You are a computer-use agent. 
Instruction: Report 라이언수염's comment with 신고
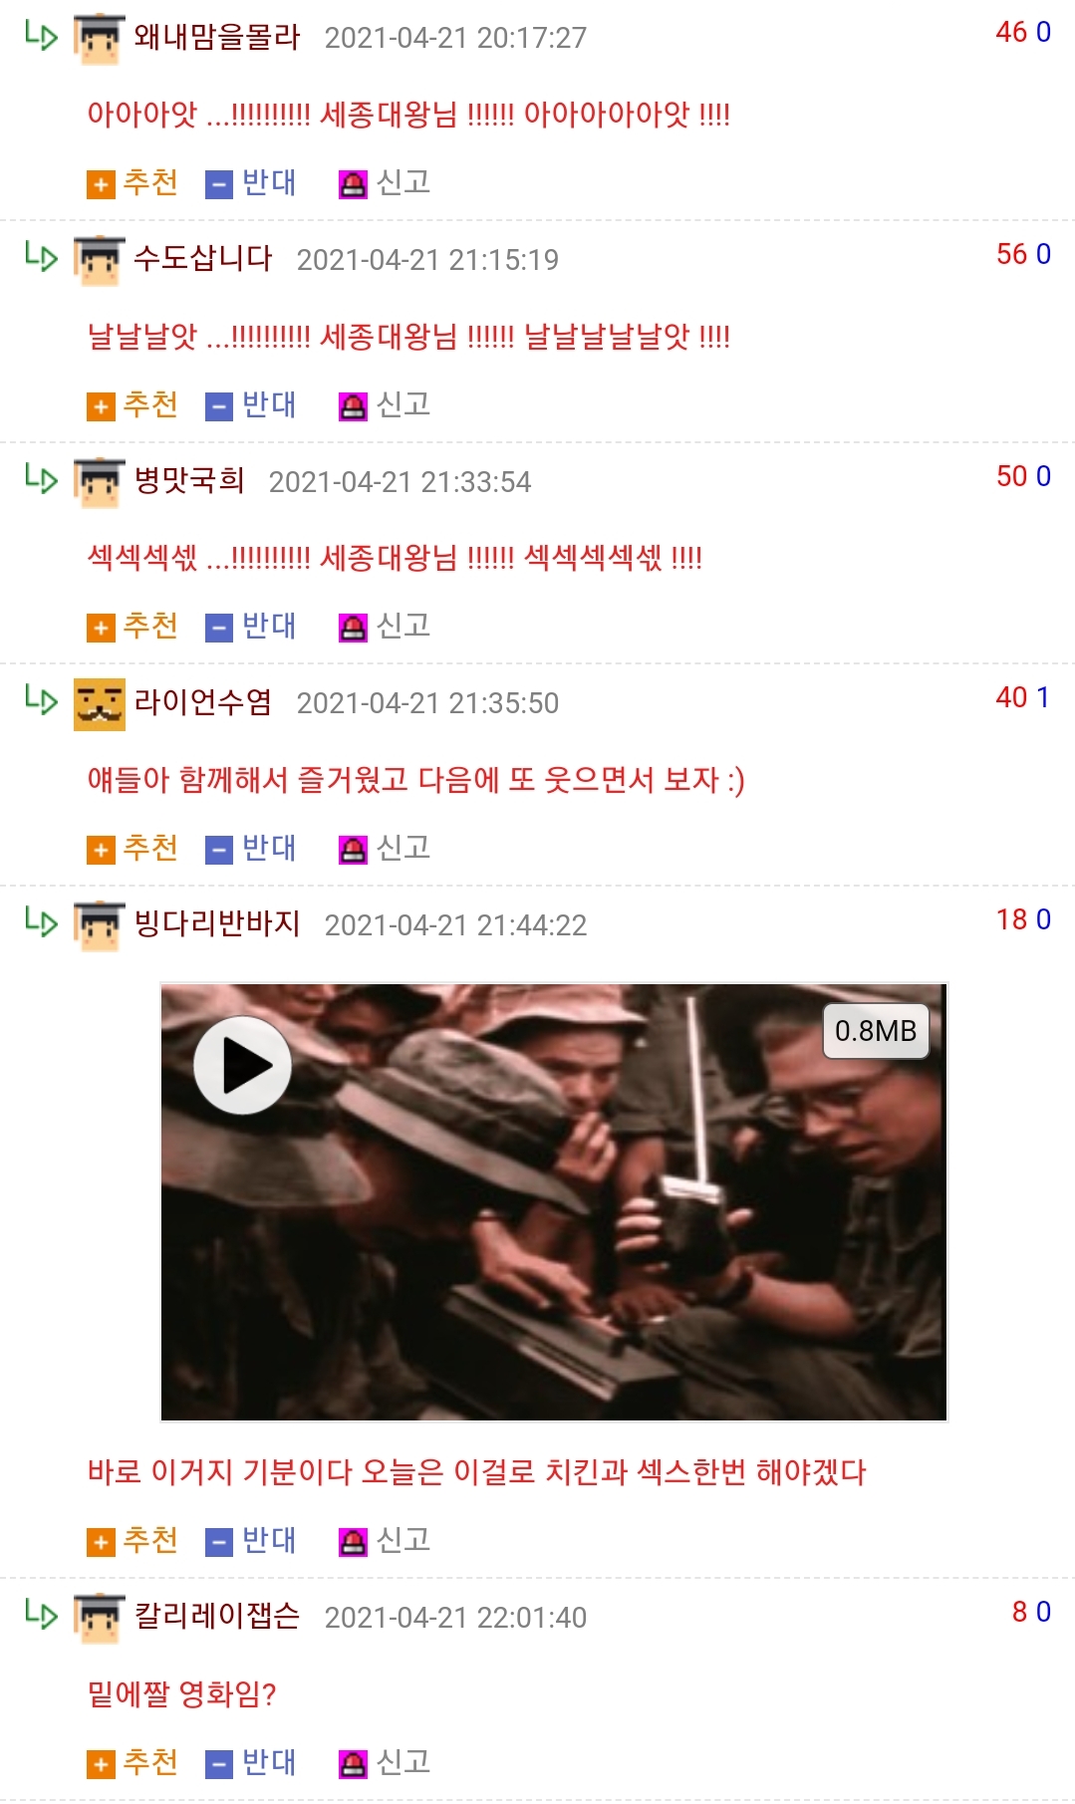click(385, 849)
